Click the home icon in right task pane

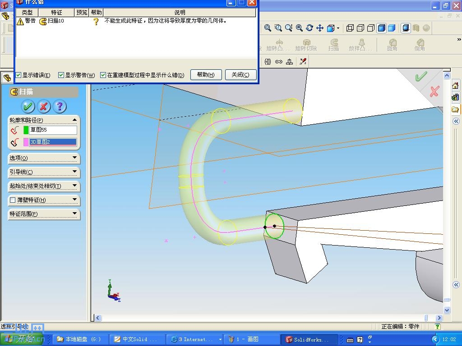pos(455,86)
